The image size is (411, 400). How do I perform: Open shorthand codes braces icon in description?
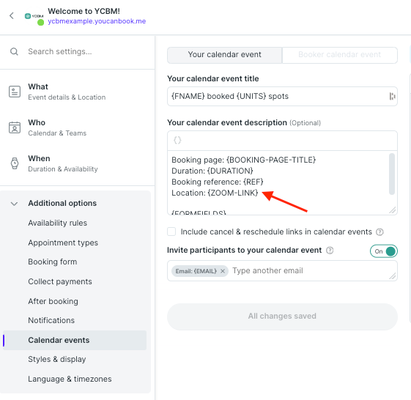click(x=177, y=140)
